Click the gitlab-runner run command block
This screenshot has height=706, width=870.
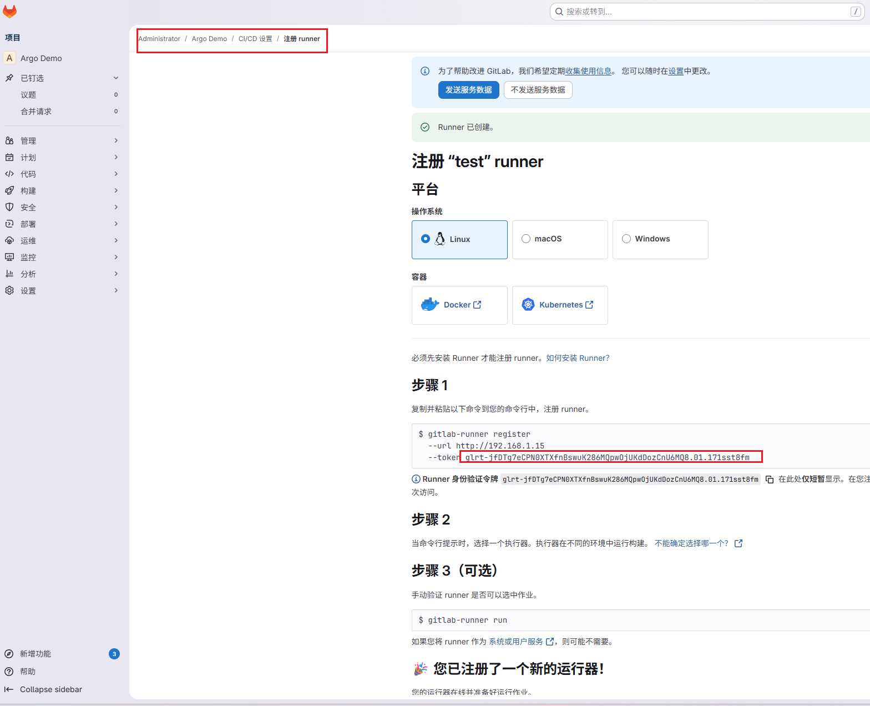pyautogui.click(x=641, y=620)
